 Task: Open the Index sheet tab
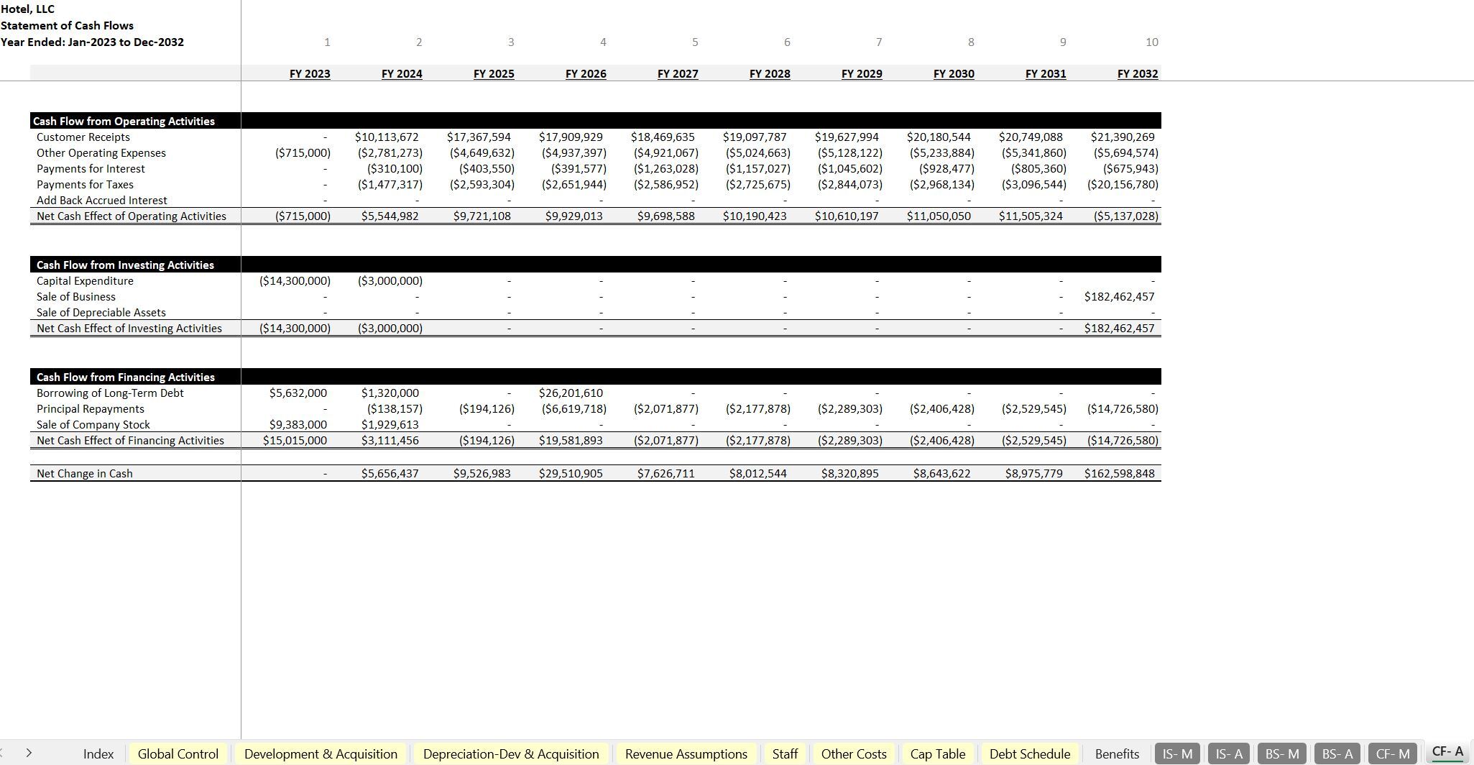[98, 753]
